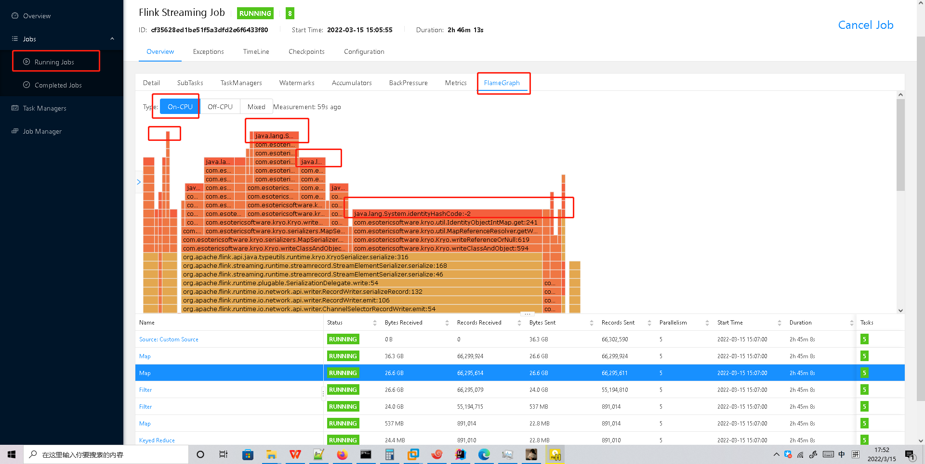This screenshot has width=925, height=464.
Task: Click the flame graph scroll-up arrow
Action: pos(900,95)
